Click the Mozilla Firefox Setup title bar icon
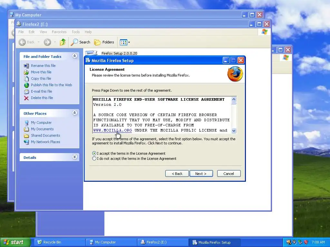Viewport: 330px width, 247px height. [x=88, y=60]
